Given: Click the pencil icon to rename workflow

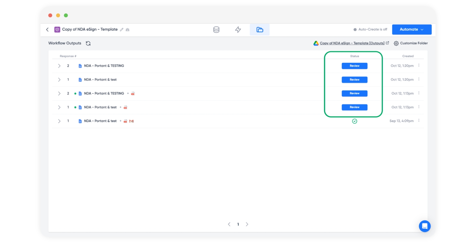Looking at the screenshot, I should (122, 30).
